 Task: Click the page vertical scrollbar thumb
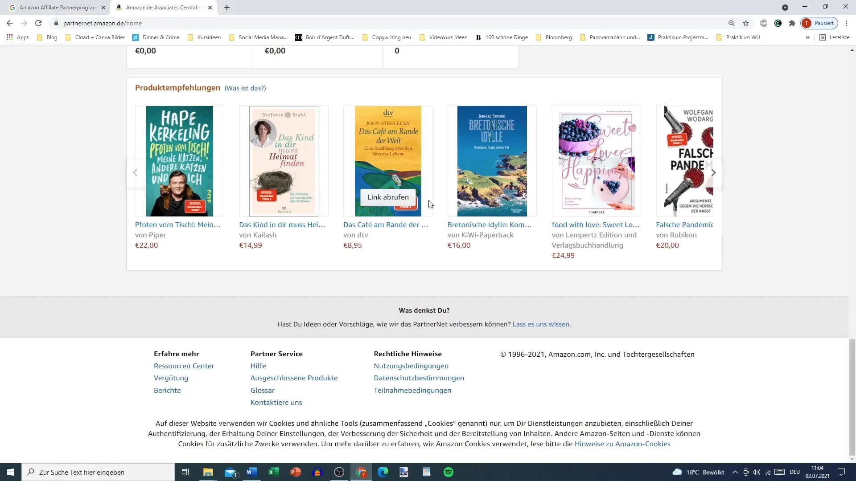(x=852, y=396)
